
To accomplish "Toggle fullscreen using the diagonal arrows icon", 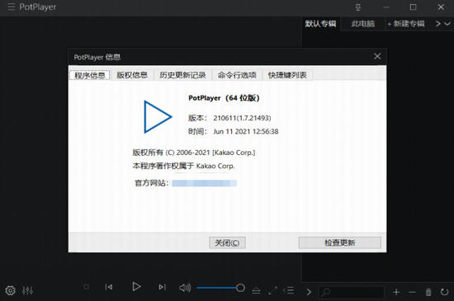I will (272, 290).
